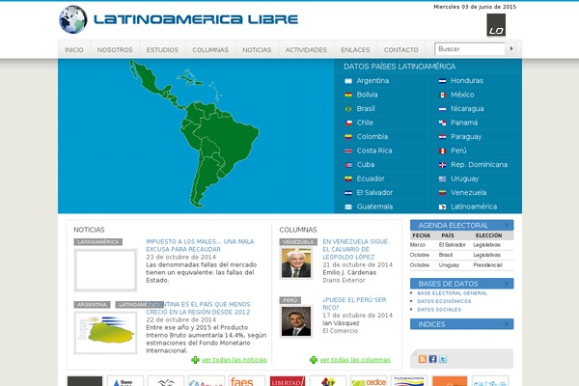The image size is (579, 386).
Task: Click the dark LD logo badge
Action: click(x=496, y=25)
